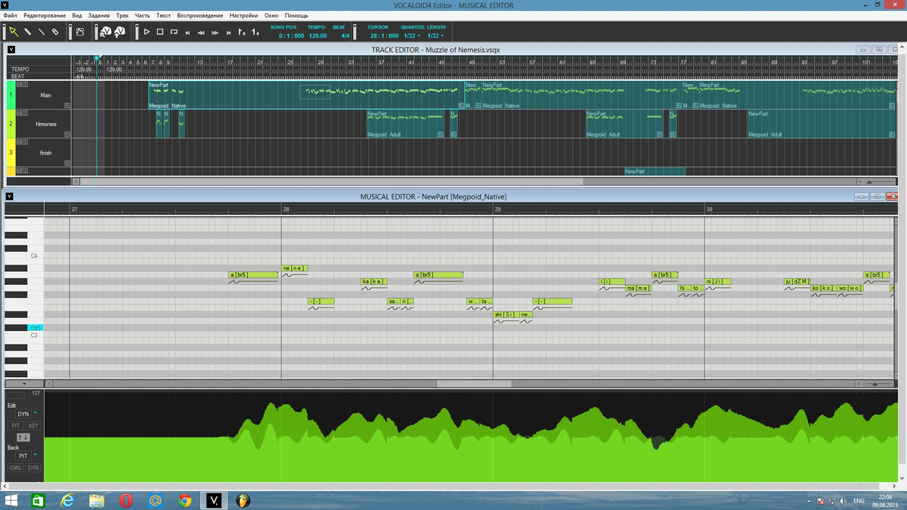
Task: Select the 'ma [ m a ]' note
Action: pos(639,288)
